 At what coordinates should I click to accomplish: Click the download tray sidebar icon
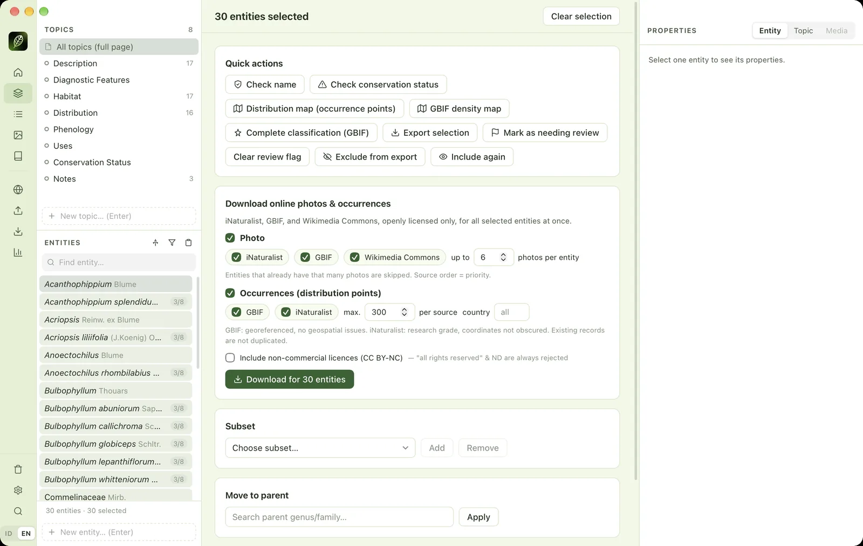point(18,232)
